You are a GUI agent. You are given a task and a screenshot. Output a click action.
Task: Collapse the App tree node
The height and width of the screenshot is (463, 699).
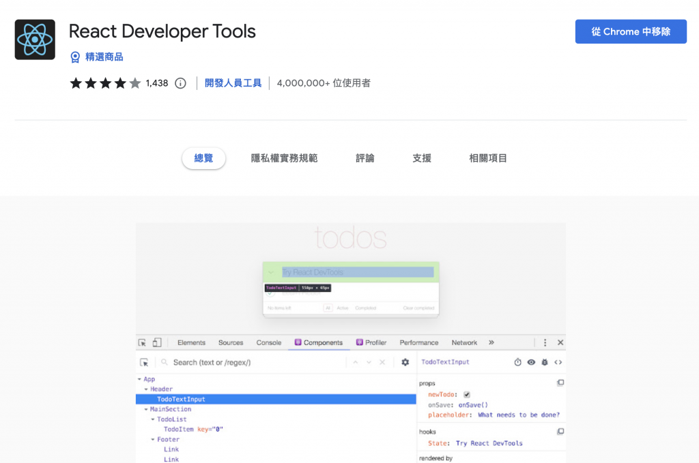pyautogui.click(x=139, y=379)
